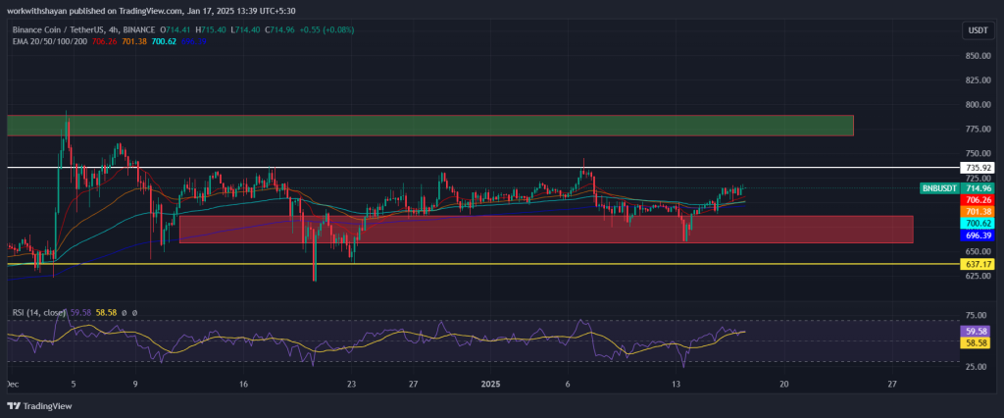Click the red 706.26 tag on price axis
The height and width of the screenshot is (418, 1004).
[x=978, y=200]
